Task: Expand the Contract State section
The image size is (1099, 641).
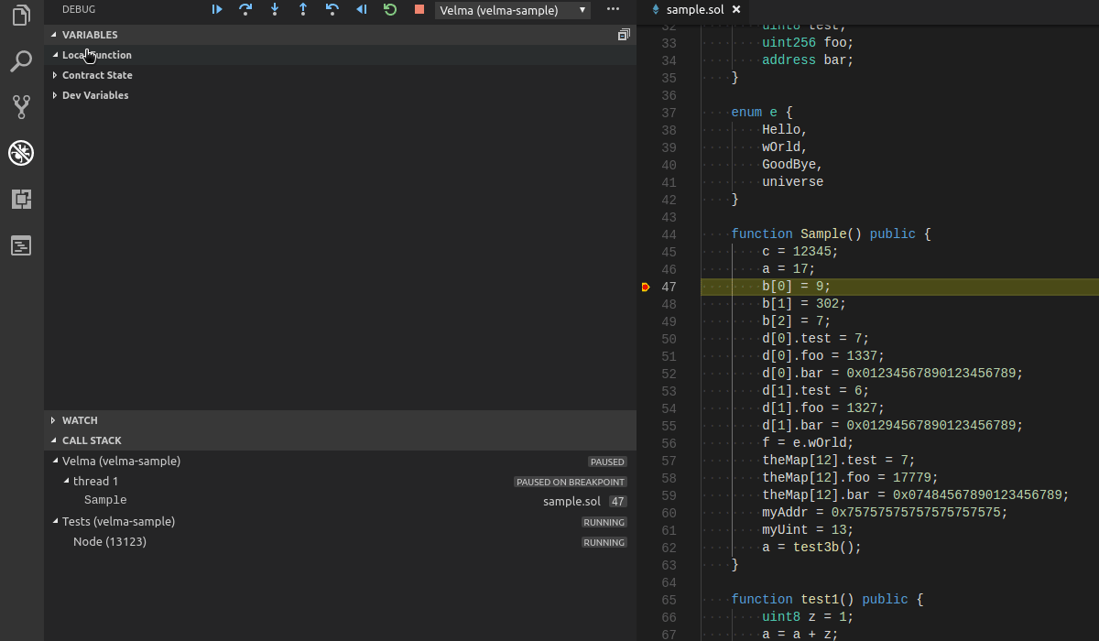Action: (96, 75)
